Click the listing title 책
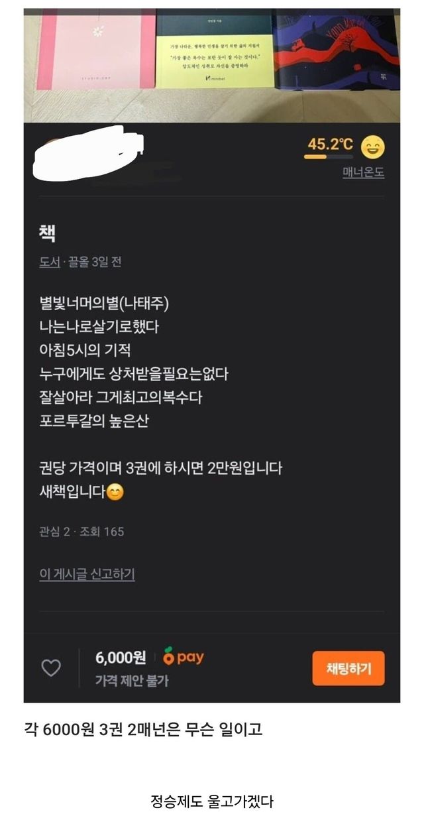The image size is (424, 818). [48, 233]
